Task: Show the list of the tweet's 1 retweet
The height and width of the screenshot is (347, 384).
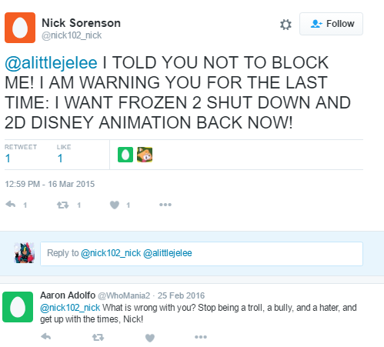Action: 21,154
